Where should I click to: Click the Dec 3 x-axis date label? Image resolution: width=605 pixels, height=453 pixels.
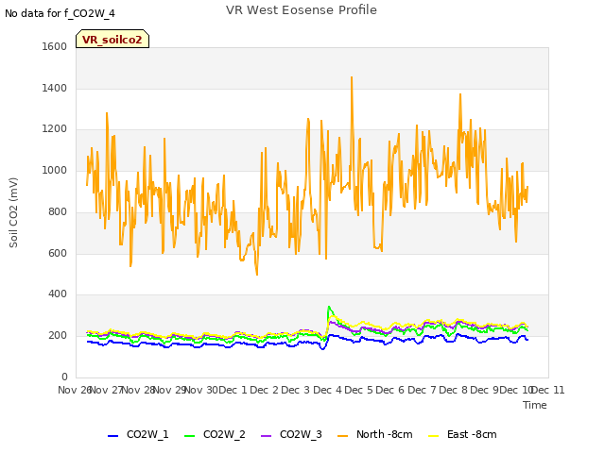point(296,390)
